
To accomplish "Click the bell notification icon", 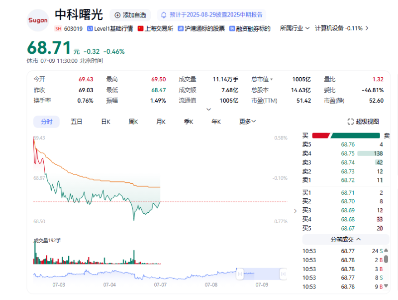I will (x=164, y=15).
